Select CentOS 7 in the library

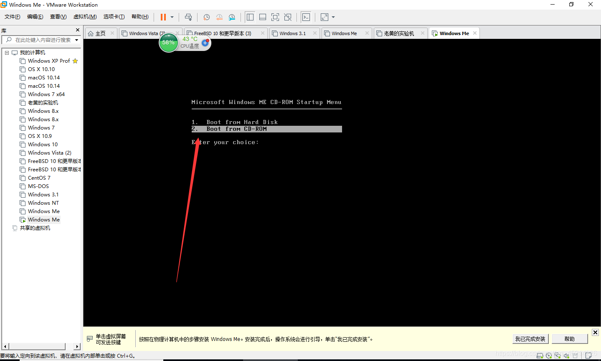click(x=39, y=178)
